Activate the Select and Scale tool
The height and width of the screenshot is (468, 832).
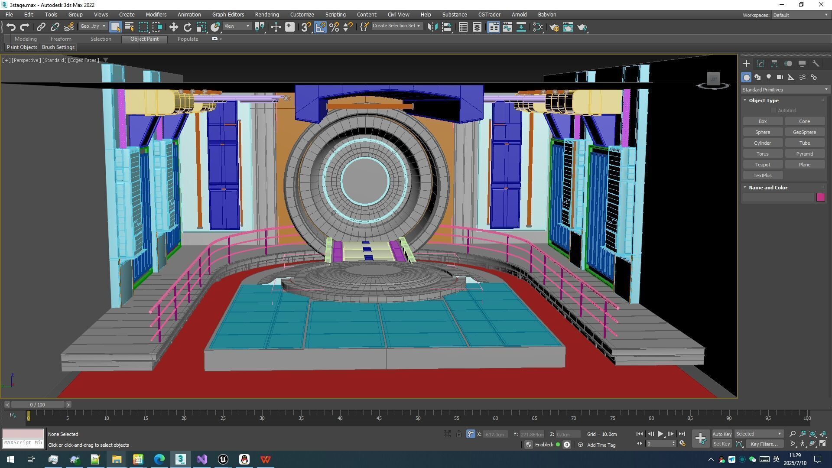[201, 27]
